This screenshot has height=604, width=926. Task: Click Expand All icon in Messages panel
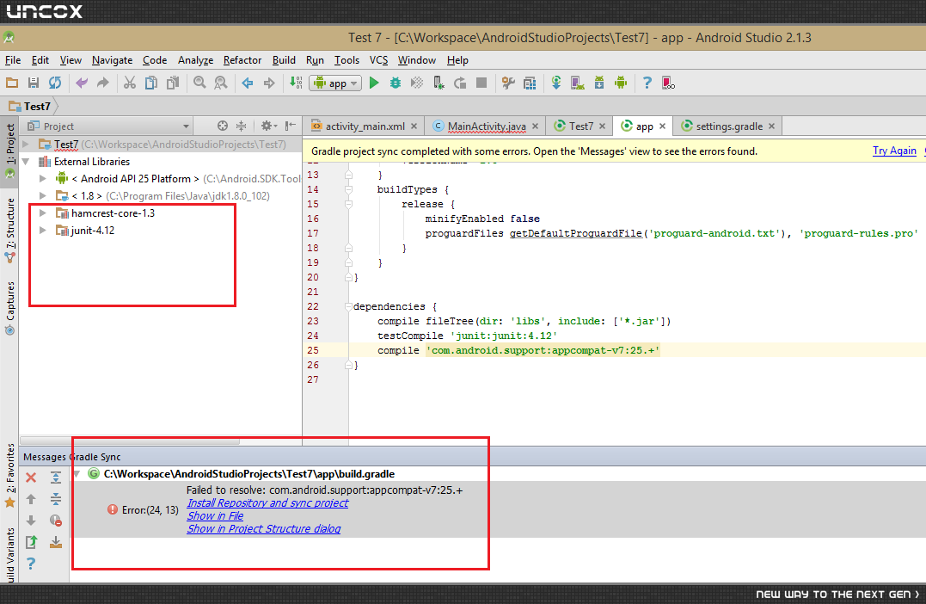(56, 478)
